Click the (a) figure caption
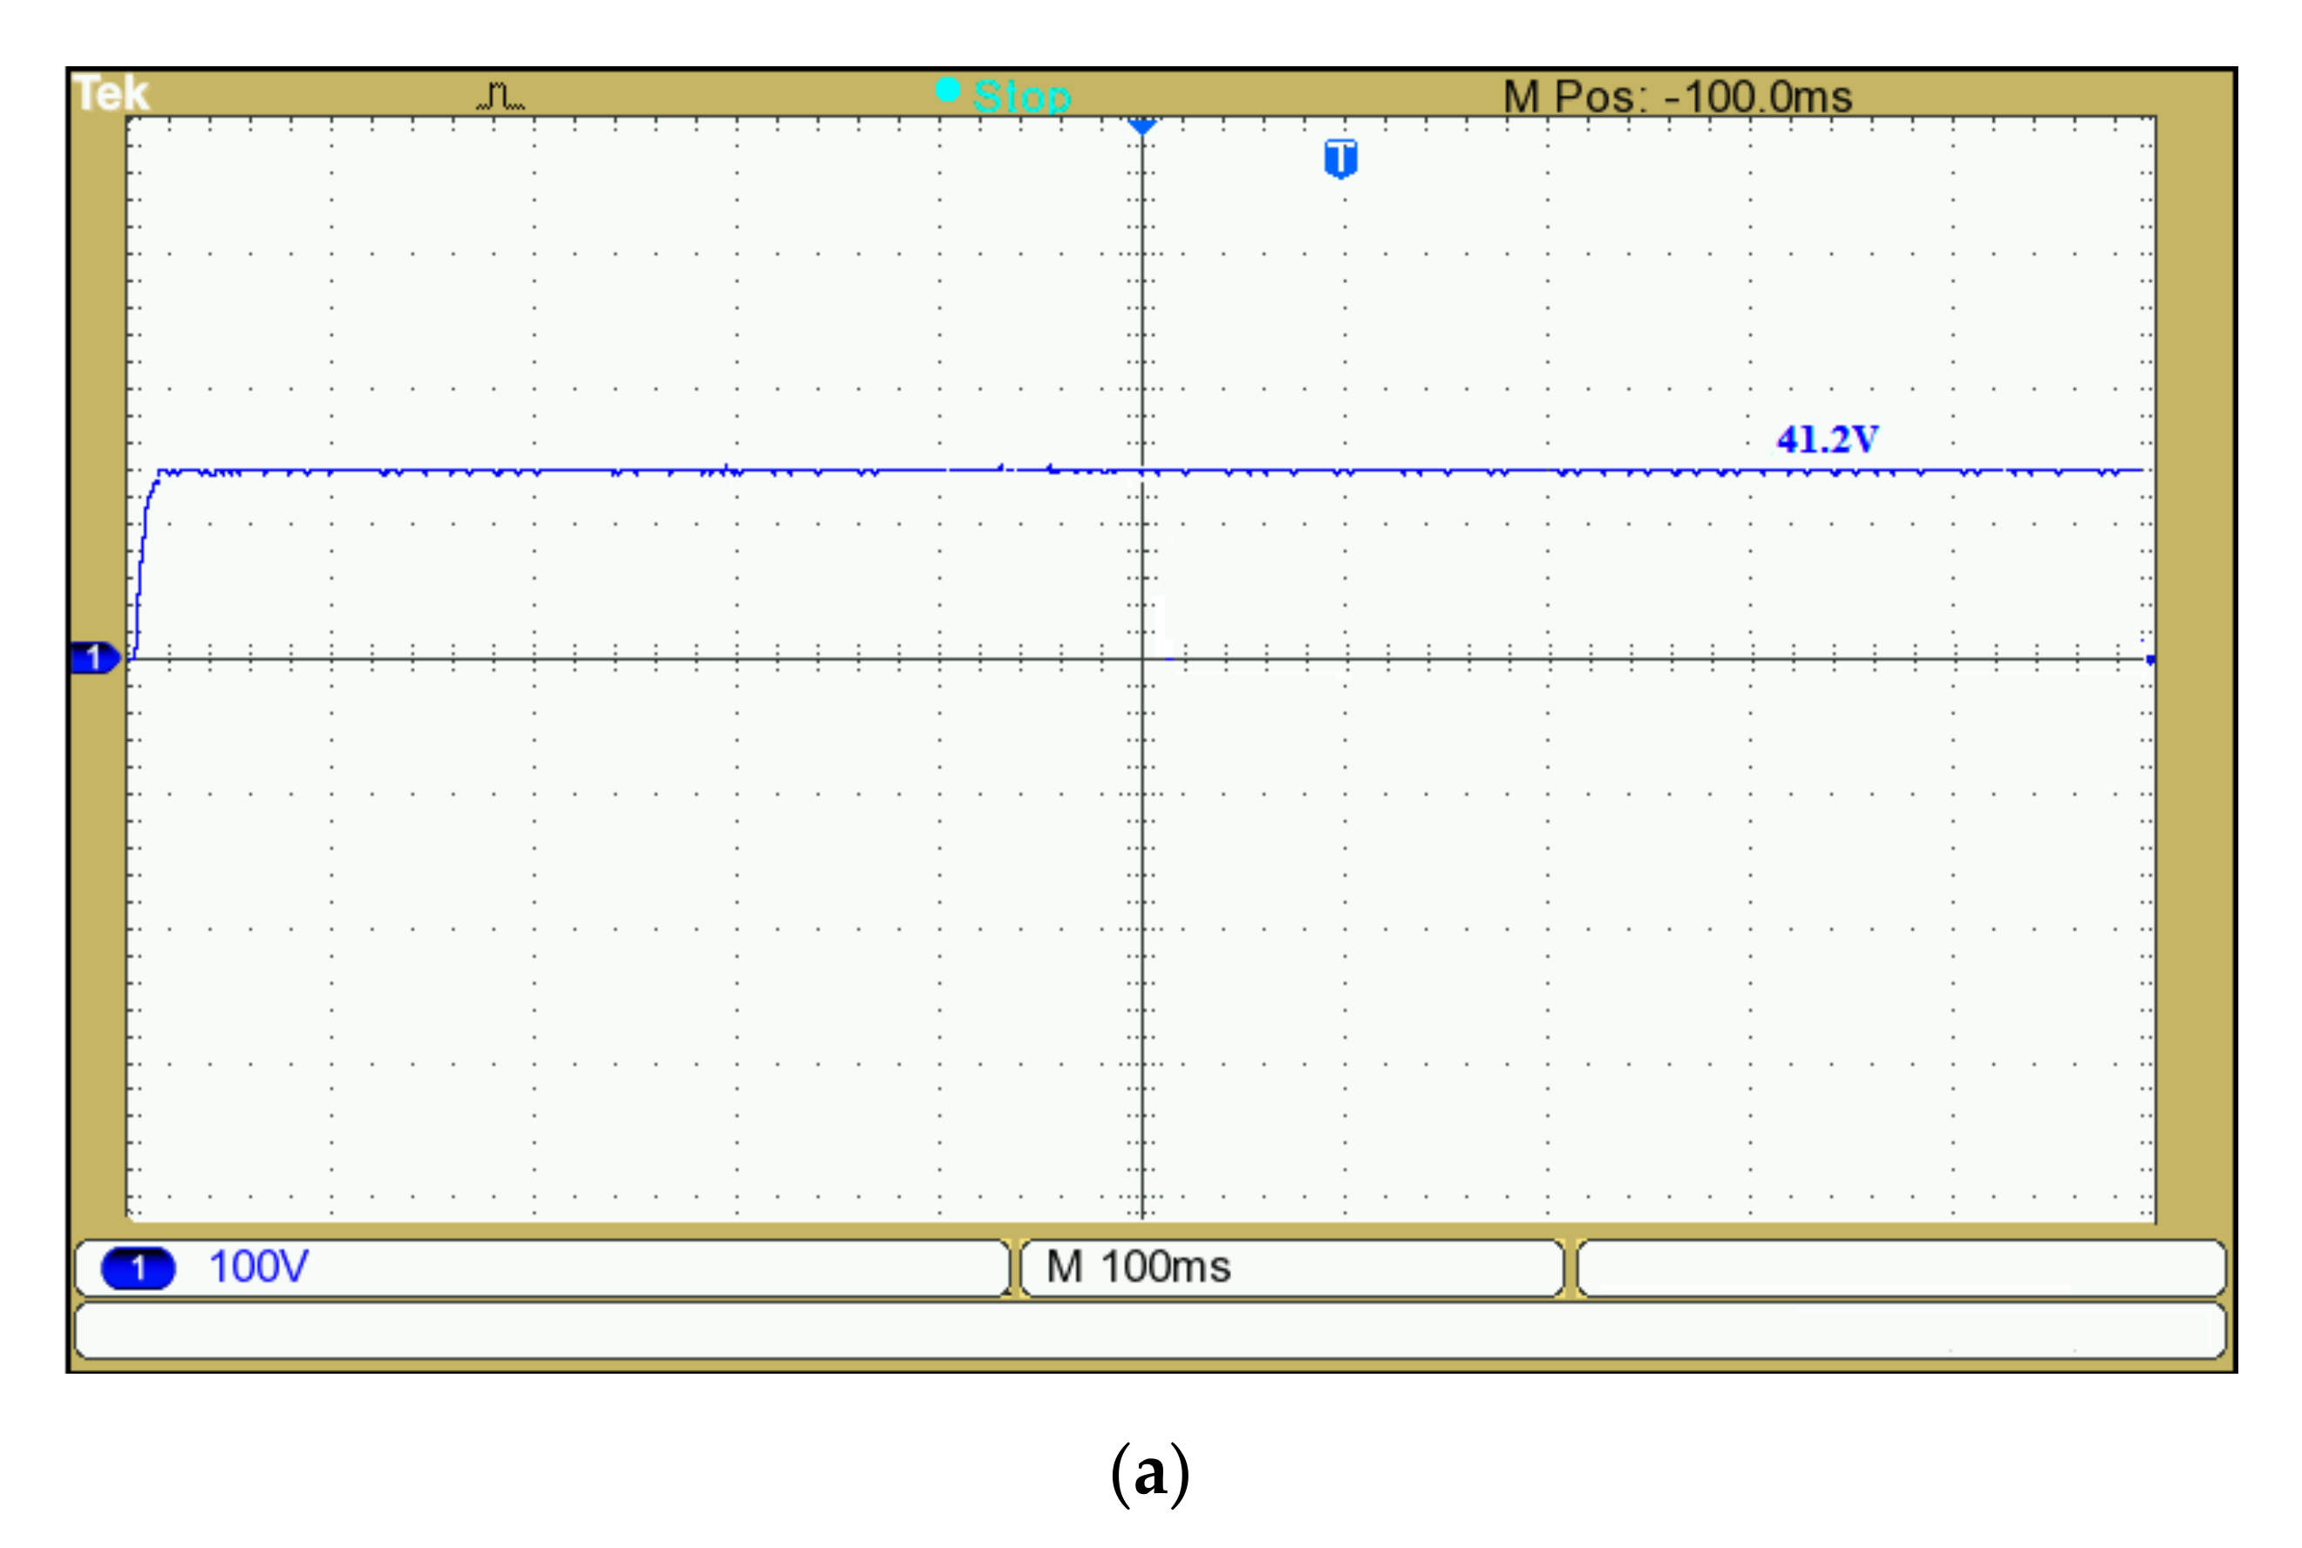This screenshot has width=2302, height=1548. [1149, 1474]
